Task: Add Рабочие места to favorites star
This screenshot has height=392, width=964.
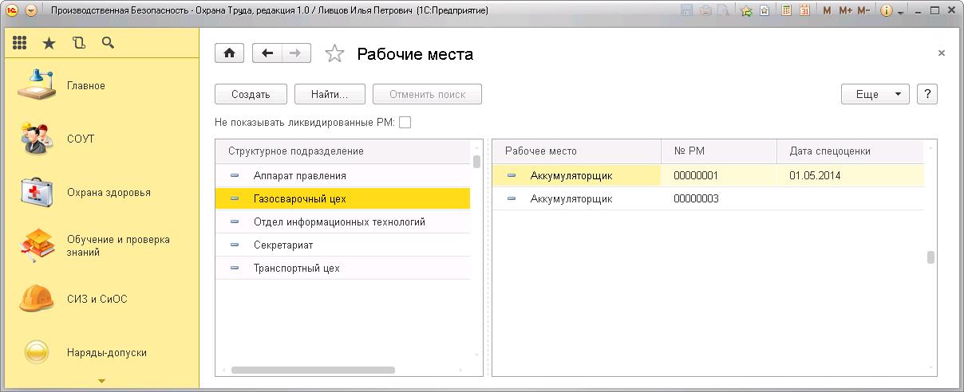Action: (335, 54)
